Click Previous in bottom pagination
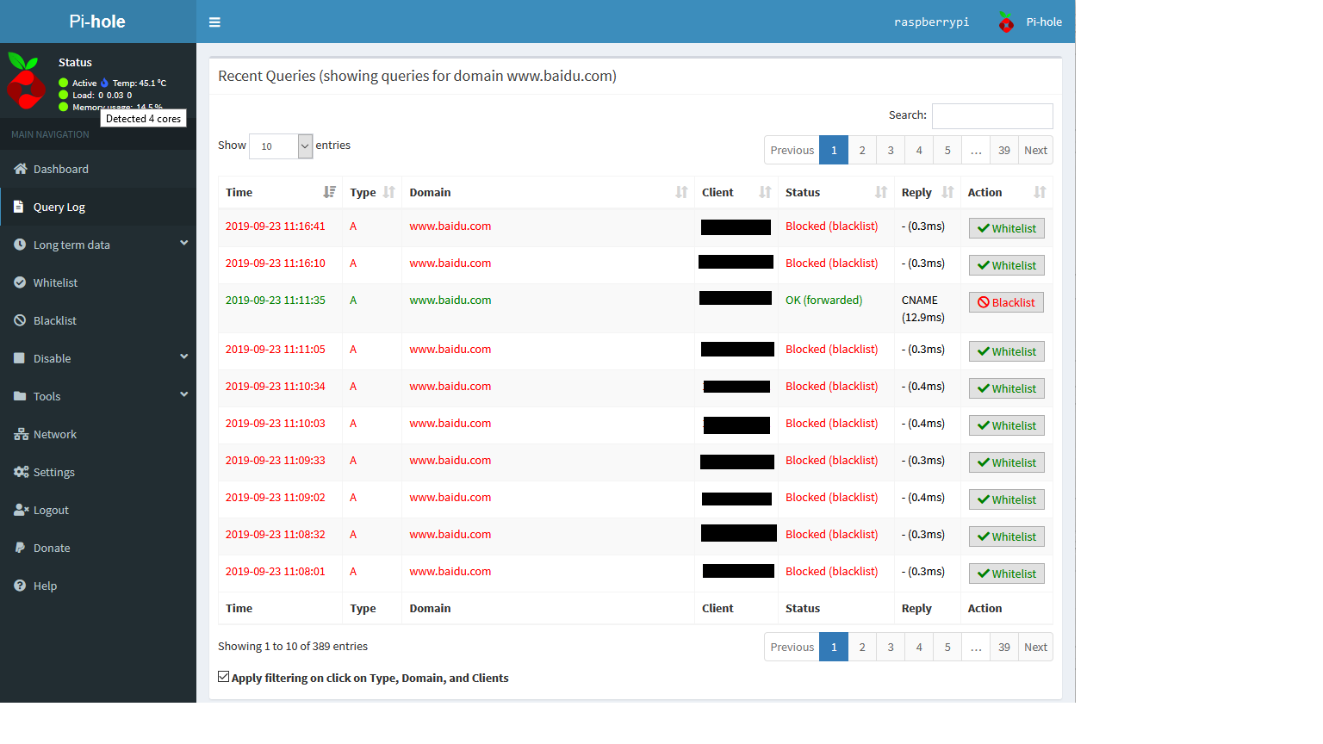The height and width of the screenshot is (744, 1323). click(792, 647)
